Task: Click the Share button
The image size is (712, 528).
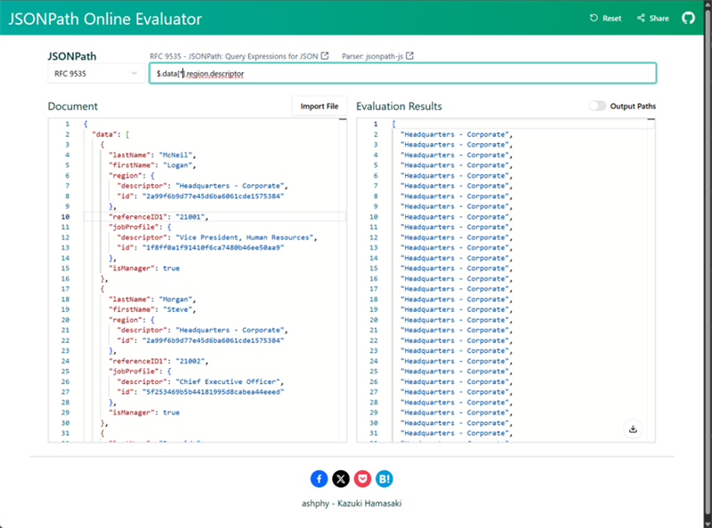Action: [653, 18]
